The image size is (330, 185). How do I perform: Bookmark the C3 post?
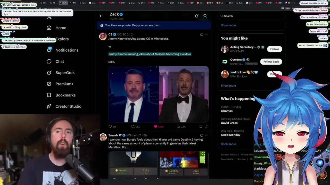click(201, 127)
